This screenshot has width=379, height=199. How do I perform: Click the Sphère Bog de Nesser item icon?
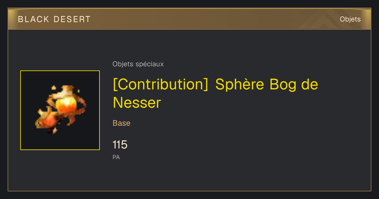point(60,110)
